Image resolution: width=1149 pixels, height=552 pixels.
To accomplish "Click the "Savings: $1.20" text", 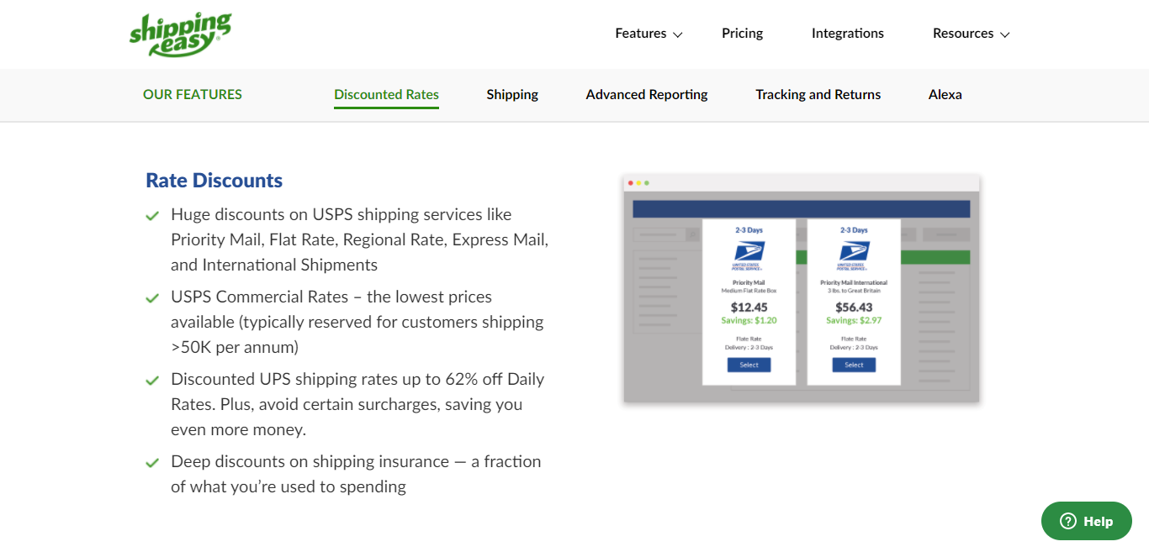I will (x=749, y=321).
